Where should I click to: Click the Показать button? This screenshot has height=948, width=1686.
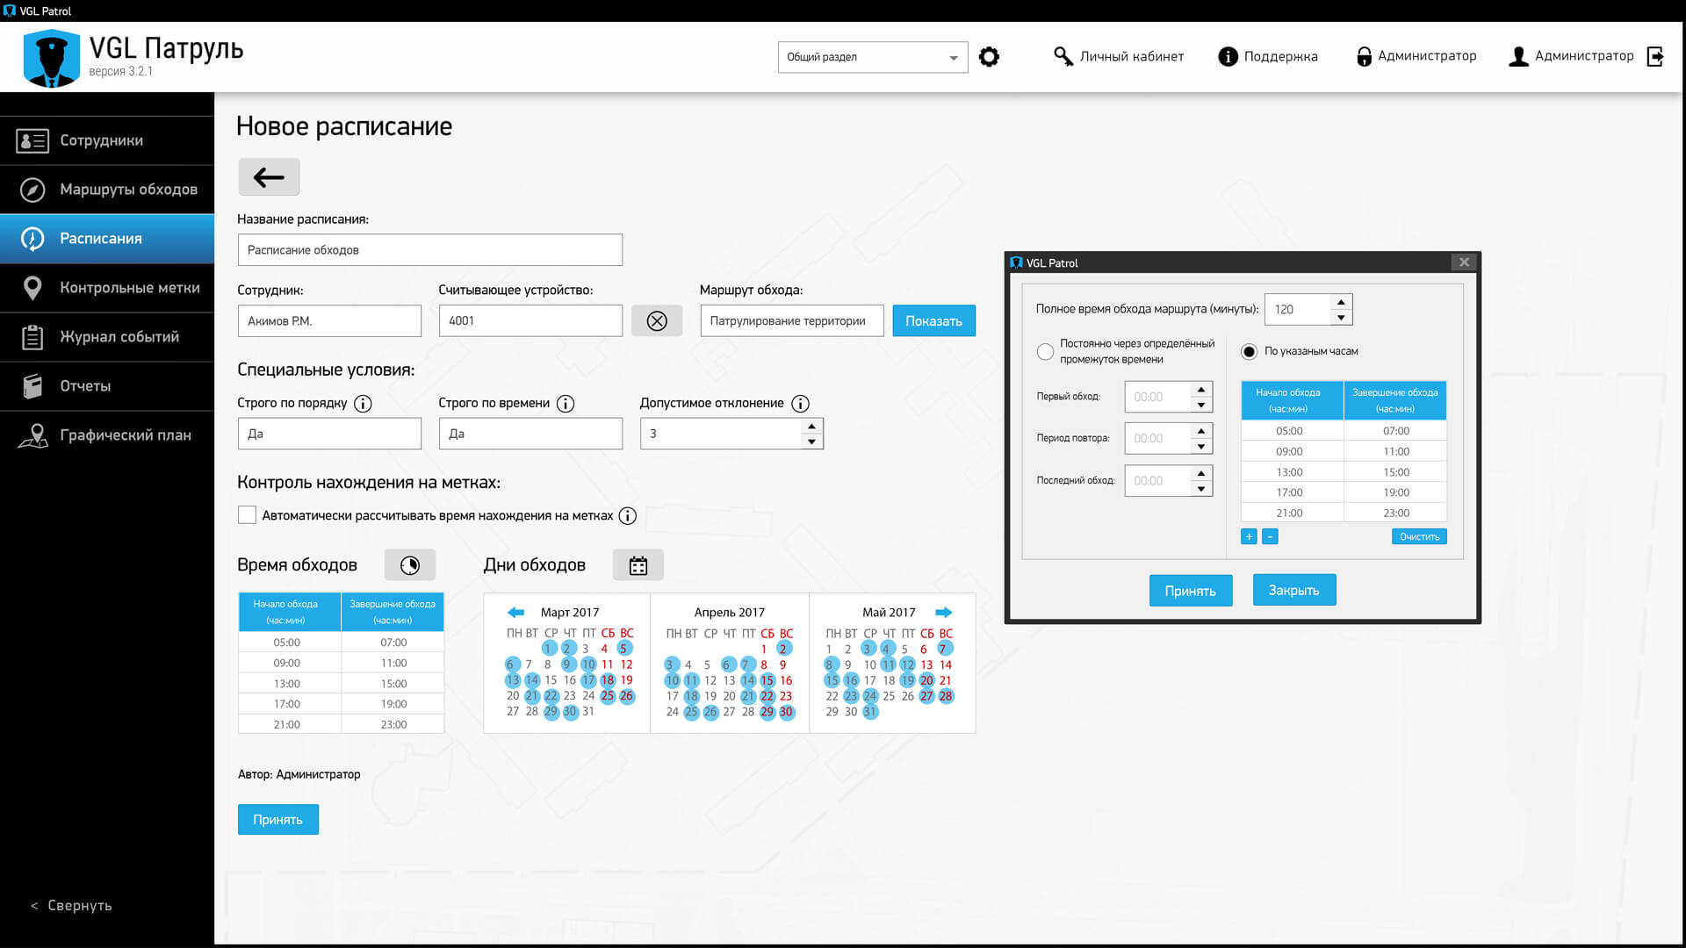(933, 321)
